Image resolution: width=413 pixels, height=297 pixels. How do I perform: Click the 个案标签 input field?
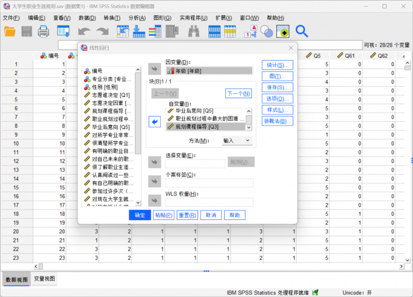click(x=209, y=183)
